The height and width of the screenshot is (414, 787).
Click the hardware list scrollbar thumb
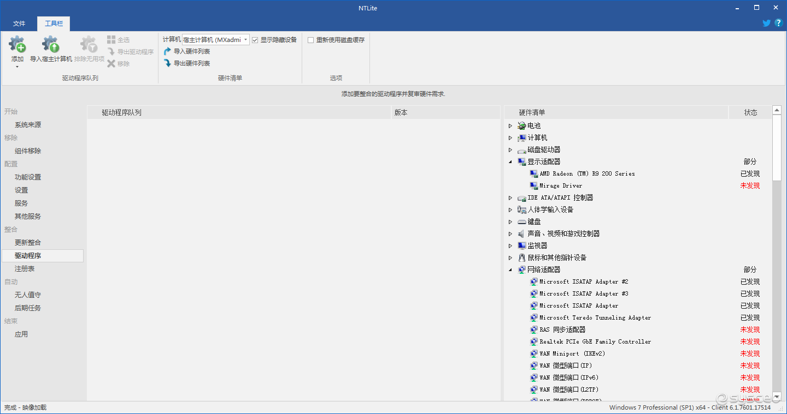777,147
